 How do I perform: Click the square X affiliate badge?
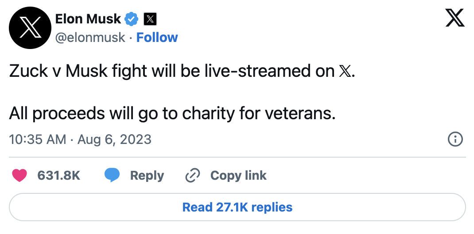[x=150, y=19]
